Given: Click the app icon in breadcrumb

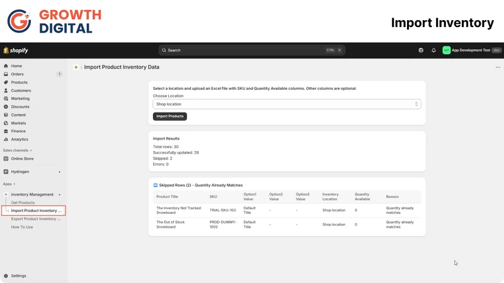Looking at the screenshot, I should pyautogui.click(x=76, y=67).
